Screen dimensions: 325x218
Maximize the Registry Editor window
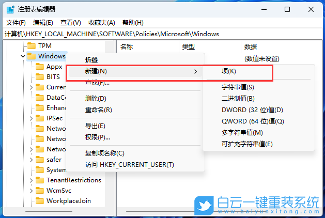point(287,9)
